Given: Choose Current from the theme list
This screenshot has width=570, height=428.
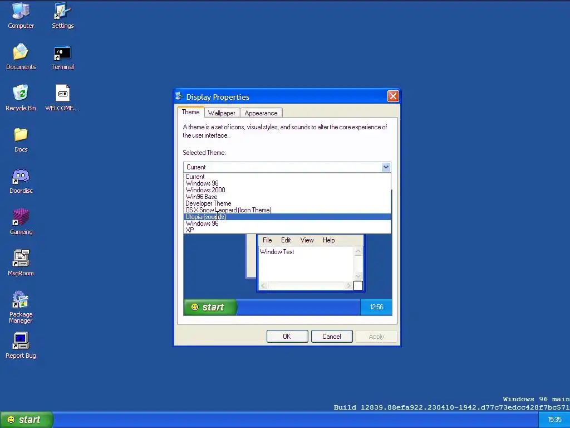Looking at the screenshot, I should tap(287, 177).
